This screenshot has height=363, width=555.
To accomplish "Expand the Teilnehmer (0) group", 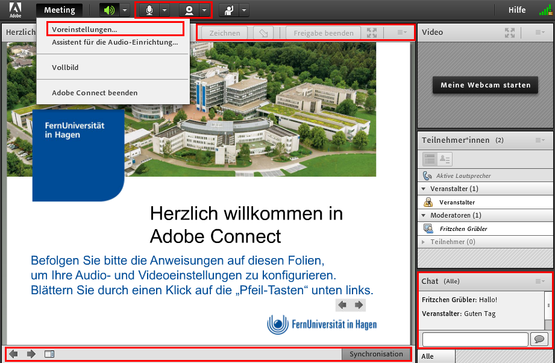I will [x=423, y=242].
